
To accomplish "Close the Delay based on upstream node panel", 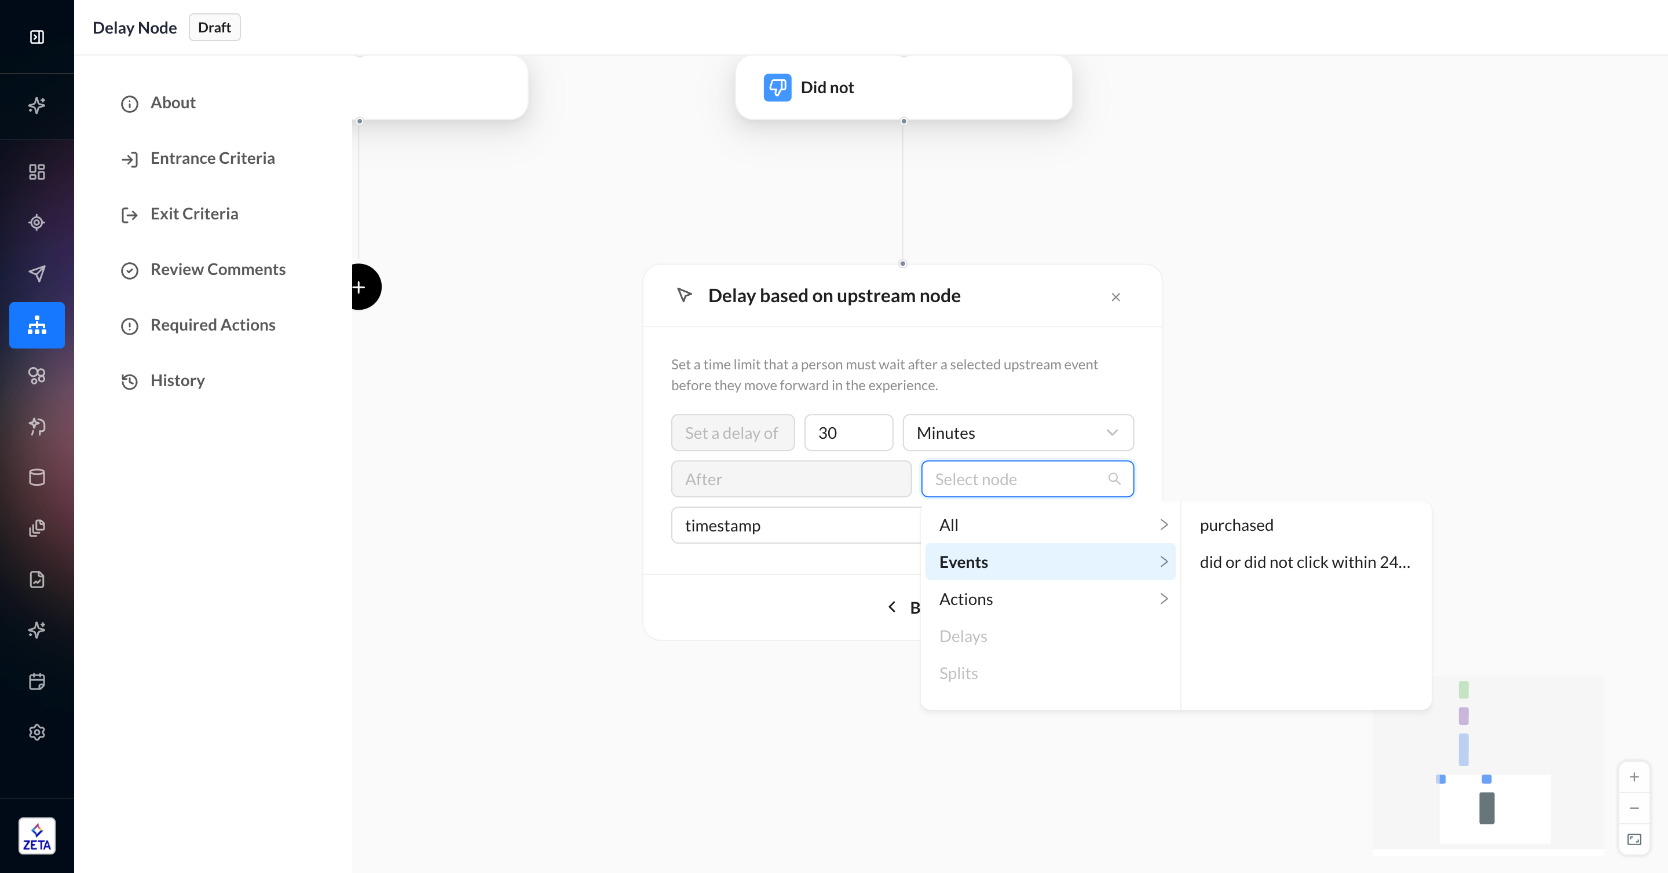I will (1115, 297).
